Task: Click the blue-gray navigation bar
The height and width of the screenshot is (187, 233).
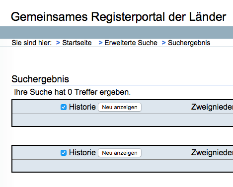Action: click(116, 32)
